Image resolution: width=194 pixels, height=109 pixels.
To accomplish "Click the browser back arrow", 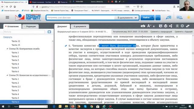I will click(3, 7).
